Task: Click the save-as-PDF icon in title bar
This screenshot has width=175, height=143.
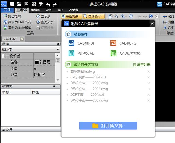Action: (34, 4)
